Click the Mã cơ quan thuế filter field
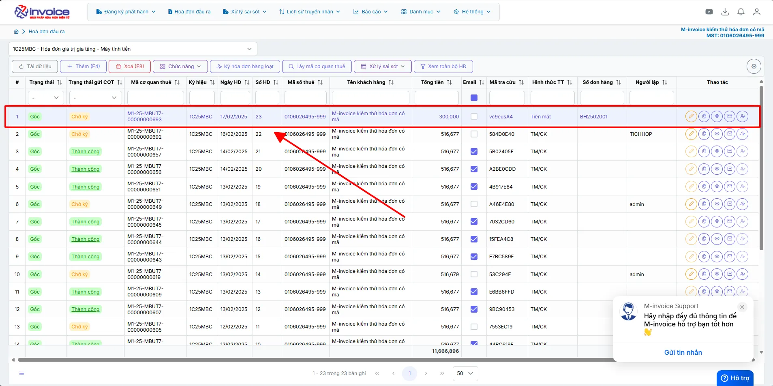Viewport: 773px width, 386px height. click(x=156, y=98)
